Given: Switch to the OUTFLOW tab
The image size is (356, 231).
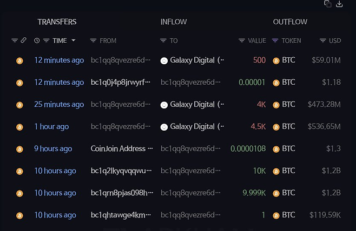Looking at the screenshot, I should point(290,22).
